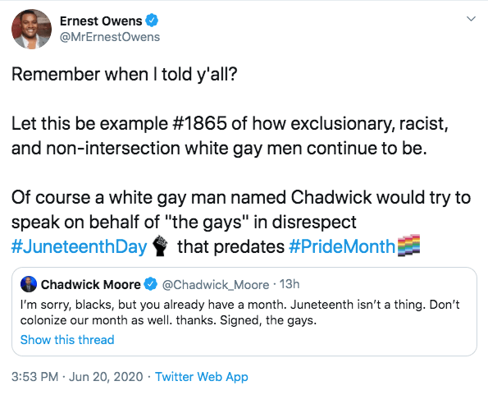Open the Chadwick Moore display name
Image resolution: width=488 pixels, height=395 pixels.
pos(90,284)
